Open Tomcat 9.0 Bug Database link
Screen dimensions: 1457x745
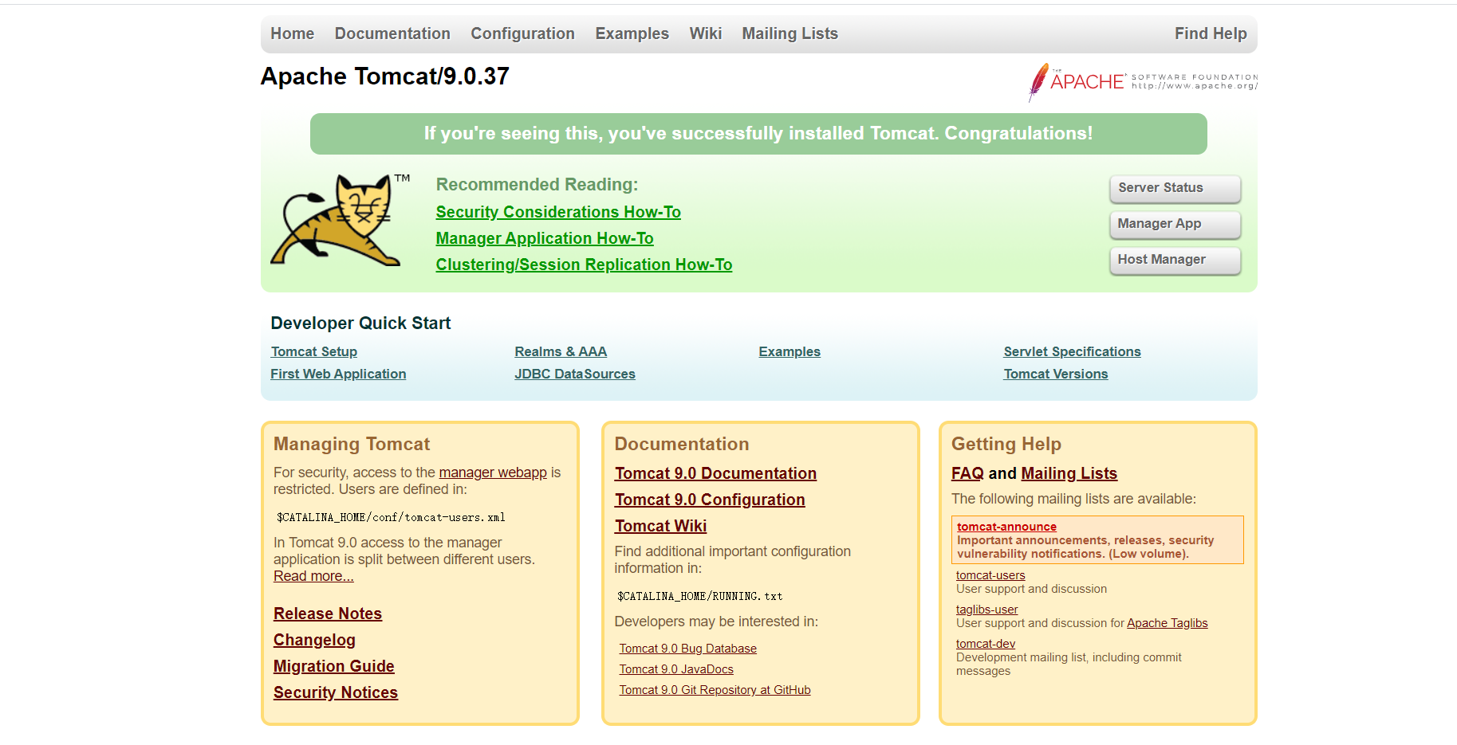[687, 649]
